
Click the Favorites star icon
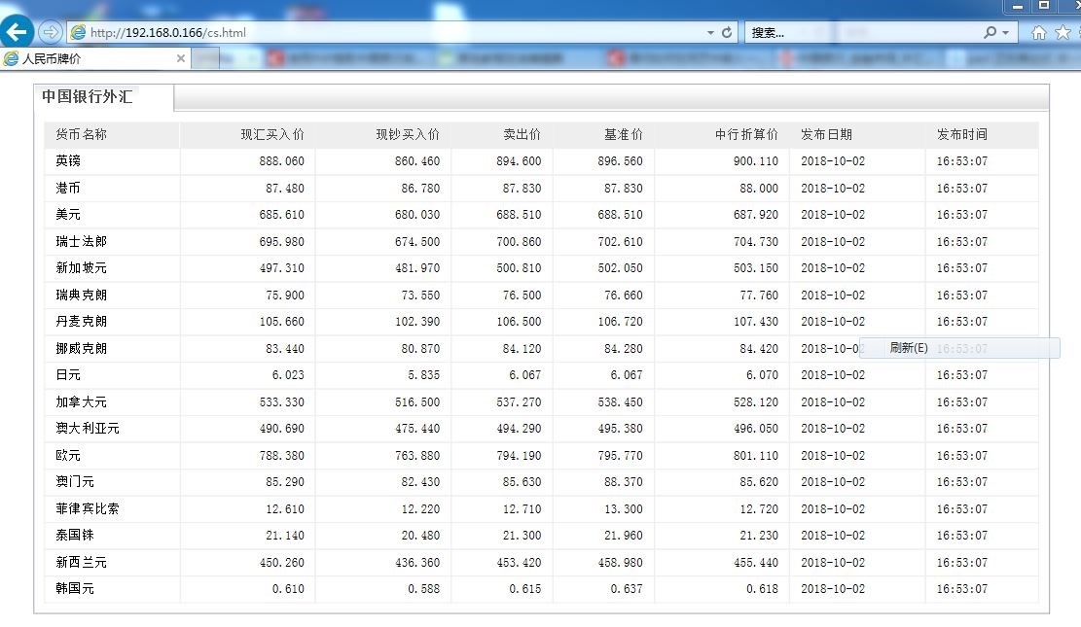click(x=1063, y=32)
